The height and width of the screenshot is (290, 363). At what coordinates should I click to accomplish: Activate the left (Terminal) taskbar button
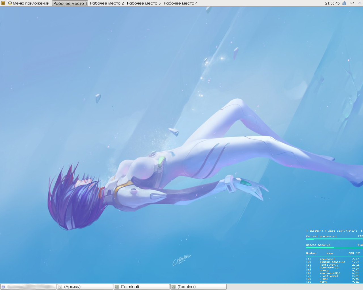click(142, 287)
